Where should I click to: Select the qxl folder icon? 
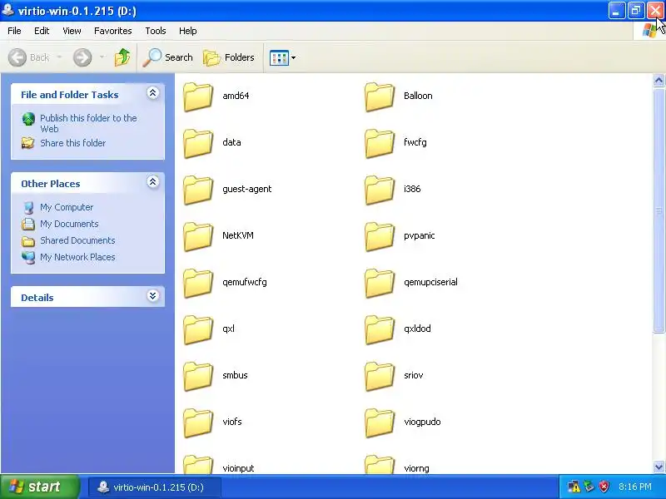click(198, 329)
